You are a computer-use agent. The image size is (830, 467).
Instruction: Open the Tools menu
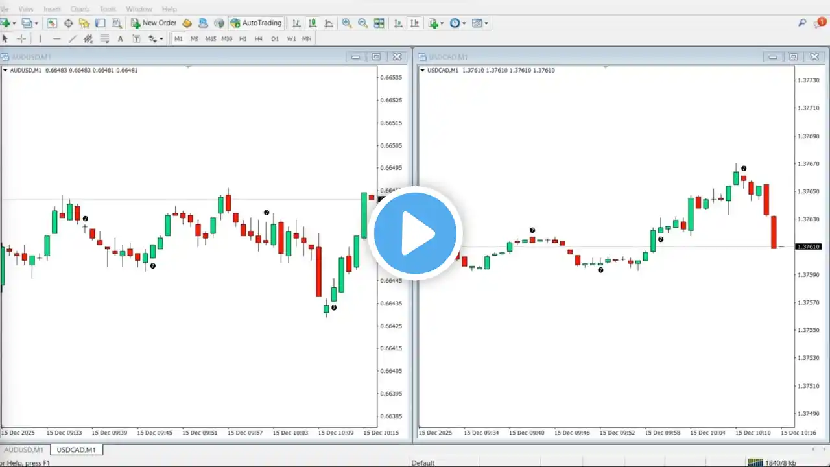[108, 9]
